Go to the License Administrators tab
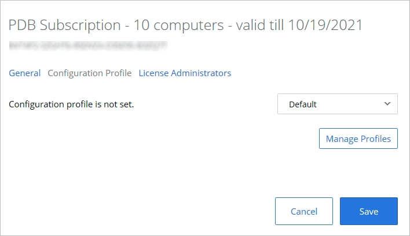 coord(185,73)
